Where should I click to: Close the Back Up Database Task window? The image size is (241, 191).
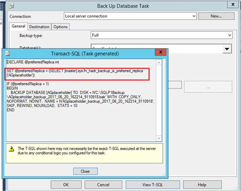click(x=233, y=4)
